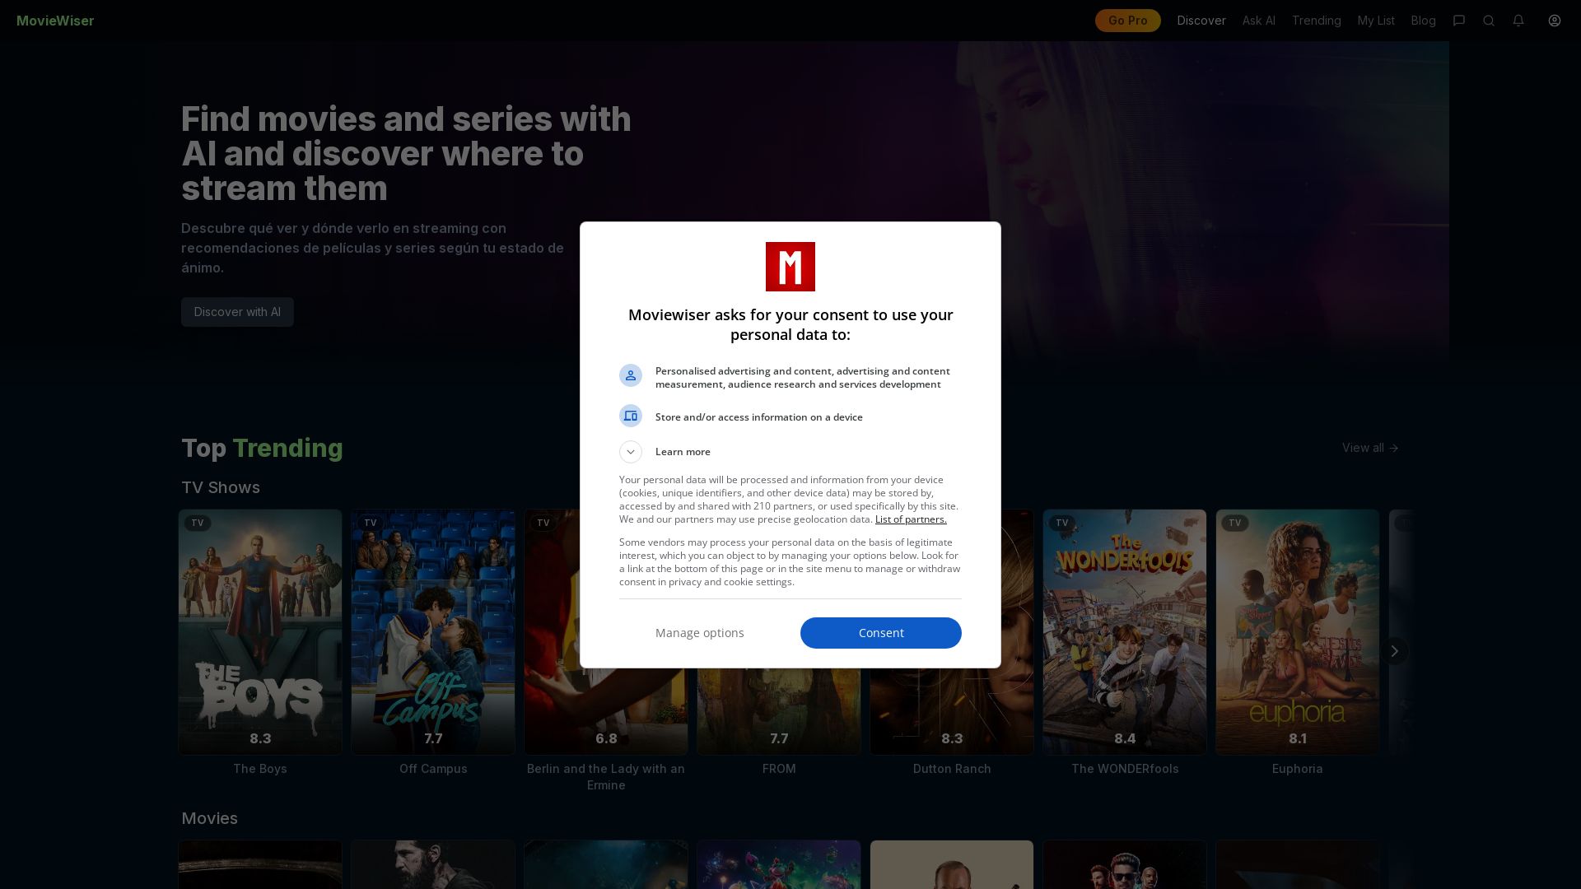
Task: Open the Off Campus poster thumbnail
Action: pos(433,632)
